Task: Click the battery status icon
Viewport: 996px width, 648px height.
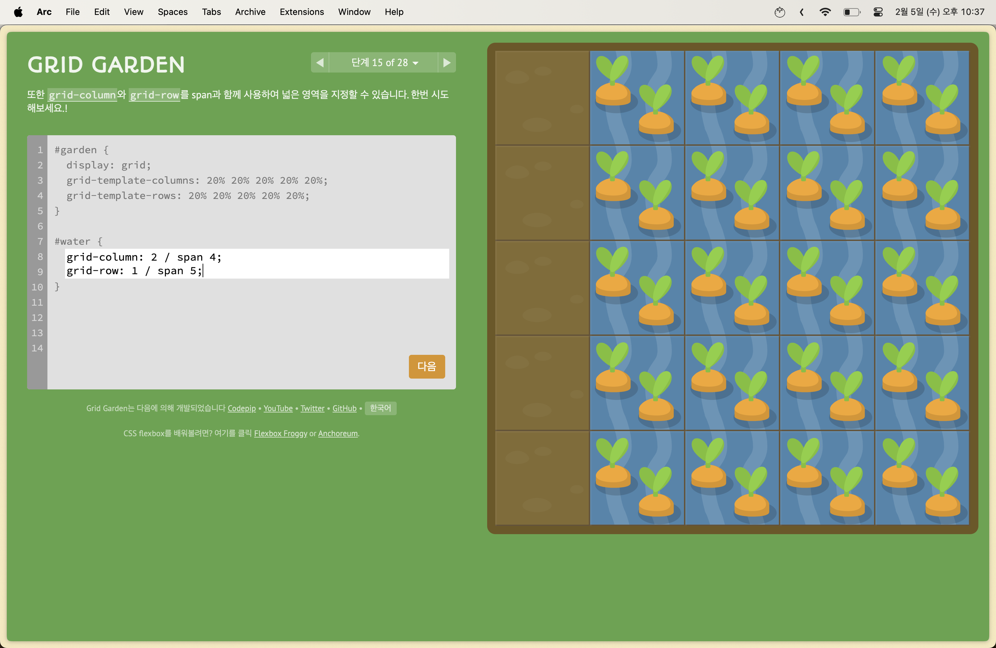Action: tap(851, 12)
